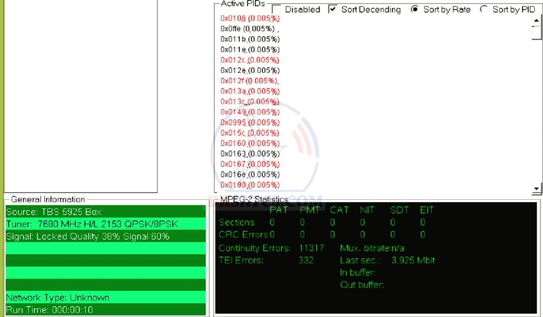This screenshot has width=543, height=317.
Task: Click the Active PIDs scrollbar thumb
Action: tap(537, 33)
